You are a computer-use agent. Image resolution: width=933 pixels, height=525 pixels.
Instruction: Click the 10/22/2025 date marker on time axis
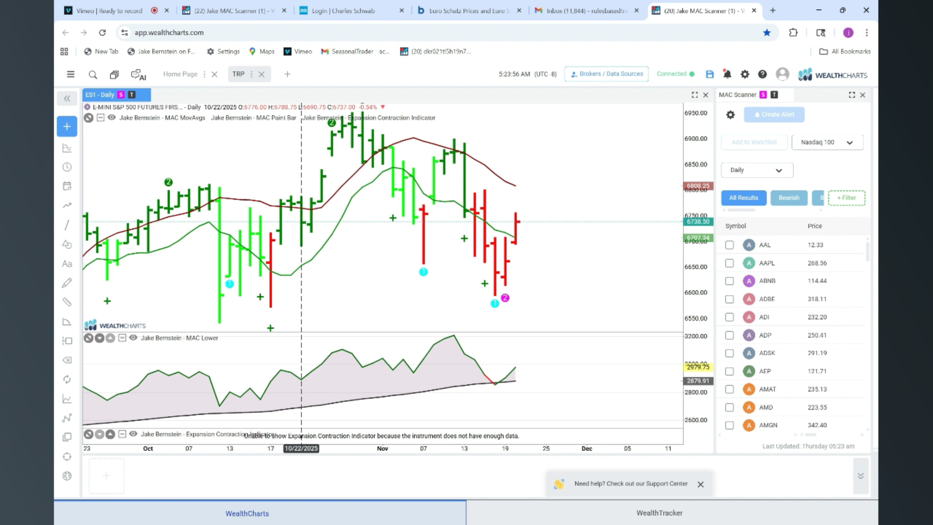[x=301, y=449]
